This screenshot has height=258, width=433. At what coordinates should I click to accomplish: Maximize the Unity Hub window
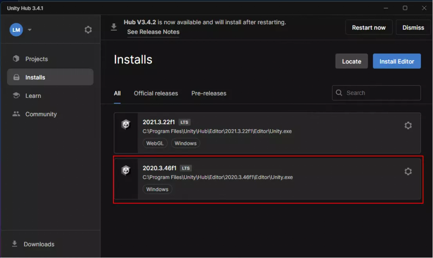[x=405, y=8]
